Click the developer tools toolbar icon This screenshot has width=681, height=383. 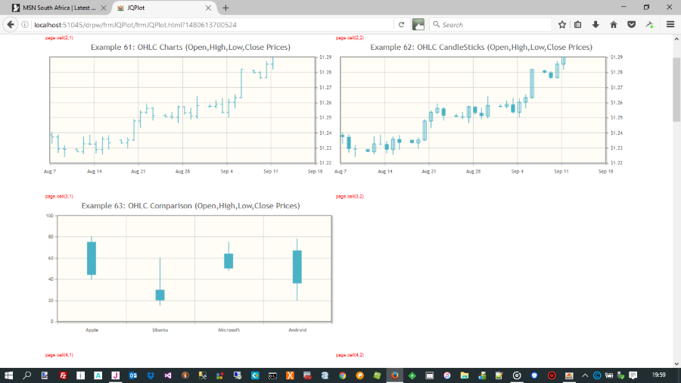pos(650,25)
